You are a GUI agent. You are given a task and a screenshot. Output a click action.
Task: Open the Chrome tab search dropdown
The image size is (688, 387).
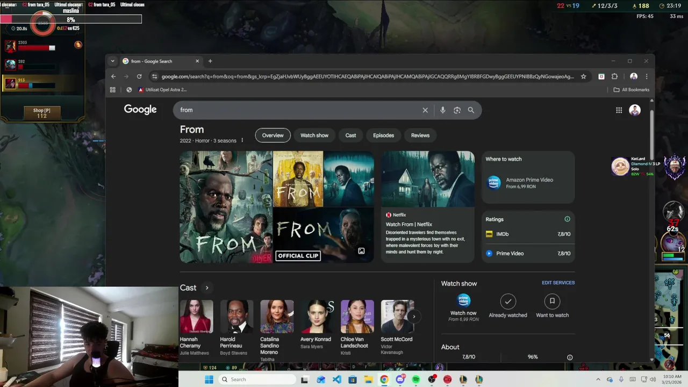[112, 61]
